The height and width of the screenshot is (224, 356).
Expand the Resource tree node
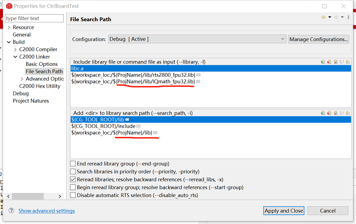coord(9,27)
